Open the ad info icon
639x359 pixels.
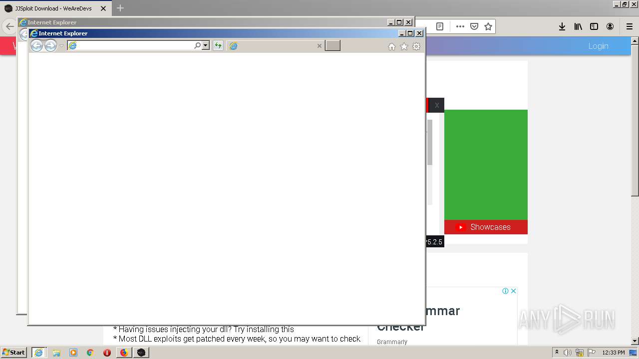(x=505, y=291)
